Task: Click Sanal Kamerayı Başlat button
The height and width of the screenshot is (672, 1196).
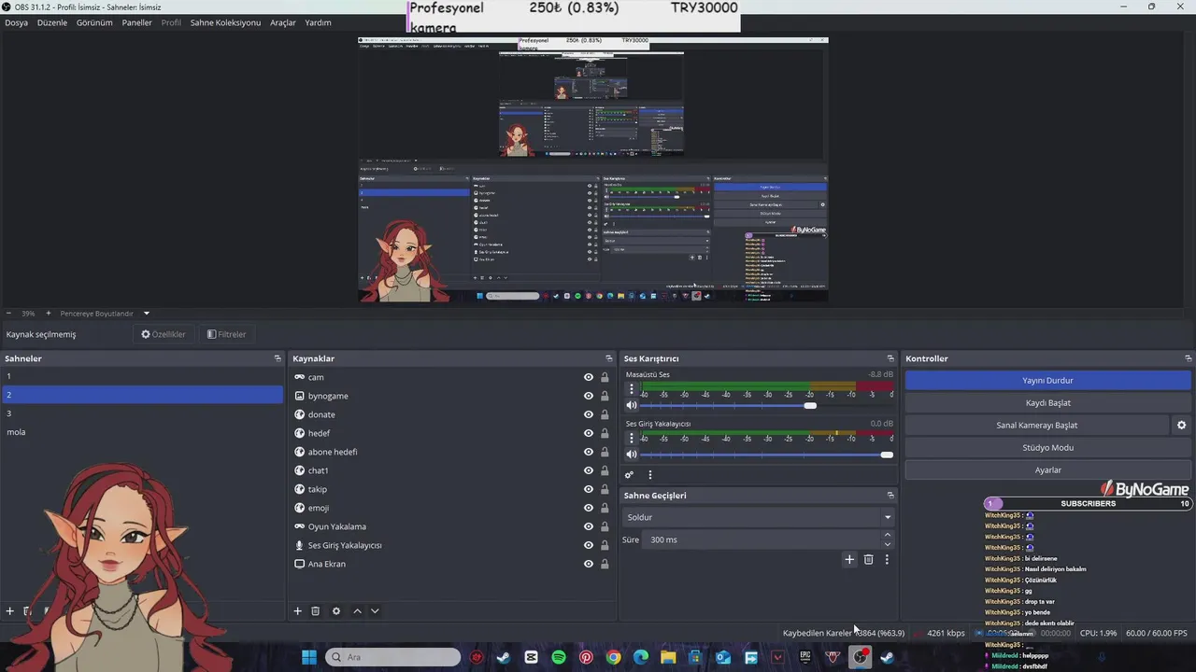Action: click(1037, 426)
